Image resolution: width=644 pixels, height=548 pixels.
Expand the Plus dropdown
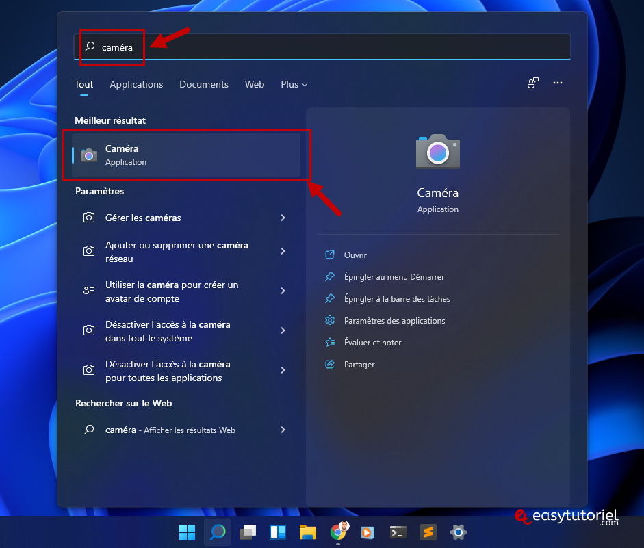pos(294,84)
